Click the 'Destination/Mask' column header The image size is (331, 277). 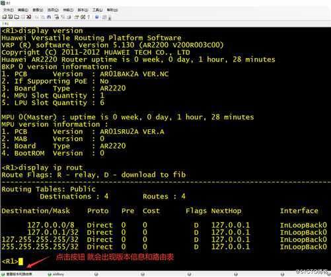pyautogui.click(x=36, y=211)
